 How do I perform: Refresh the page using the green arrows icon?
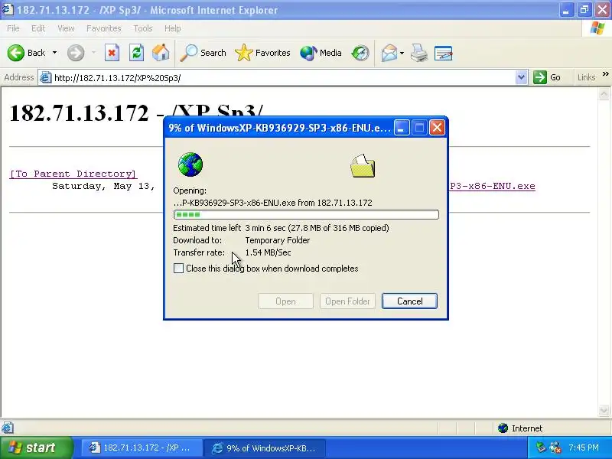[x=137, y=53]
